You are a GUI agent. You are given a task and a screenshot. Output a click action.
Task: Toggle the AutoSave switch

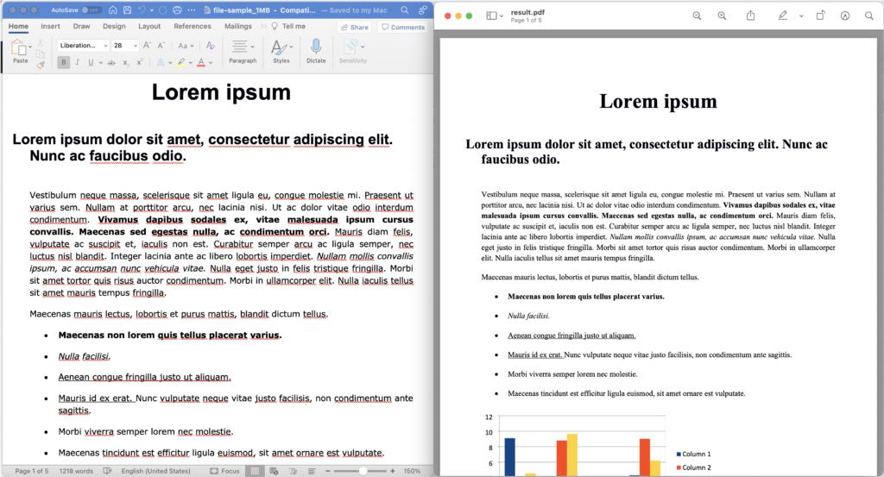click(91, 9)
